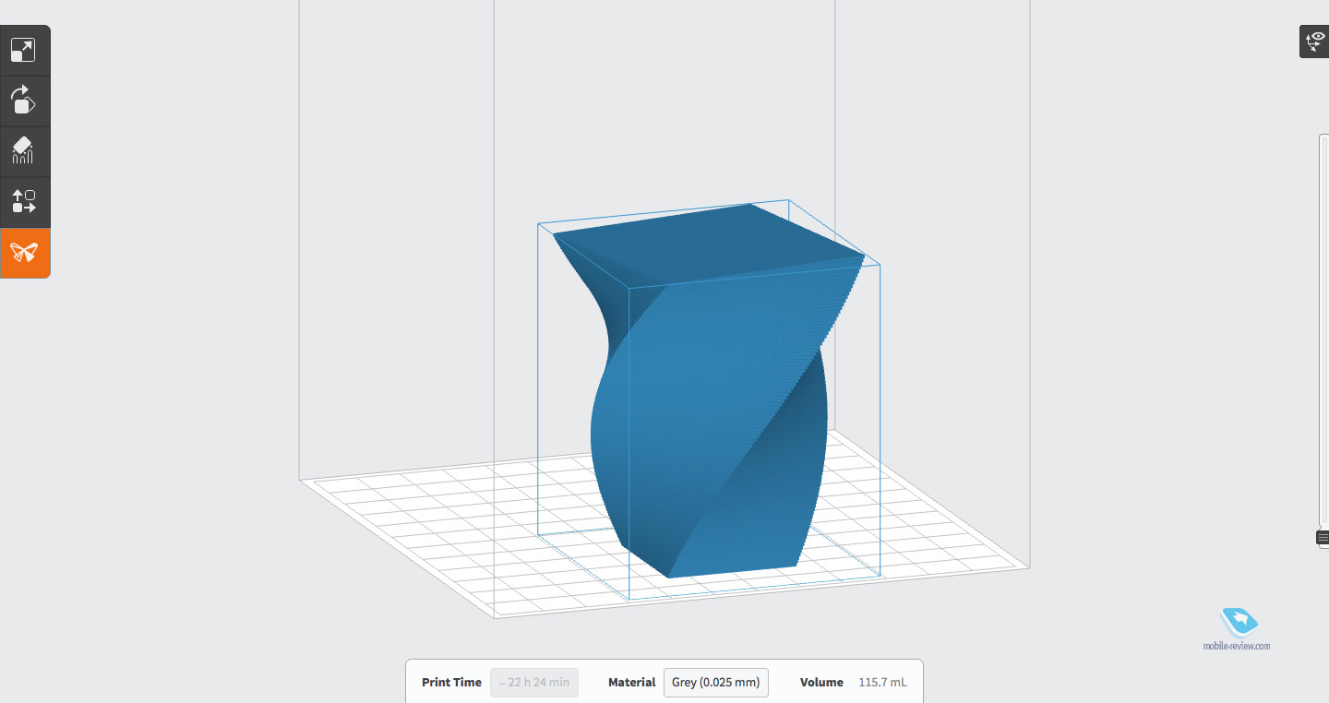This screenshot has height=703, width=1329.
Task: Click the orange Formlabs butterfly print button
Action: point(24,253)
